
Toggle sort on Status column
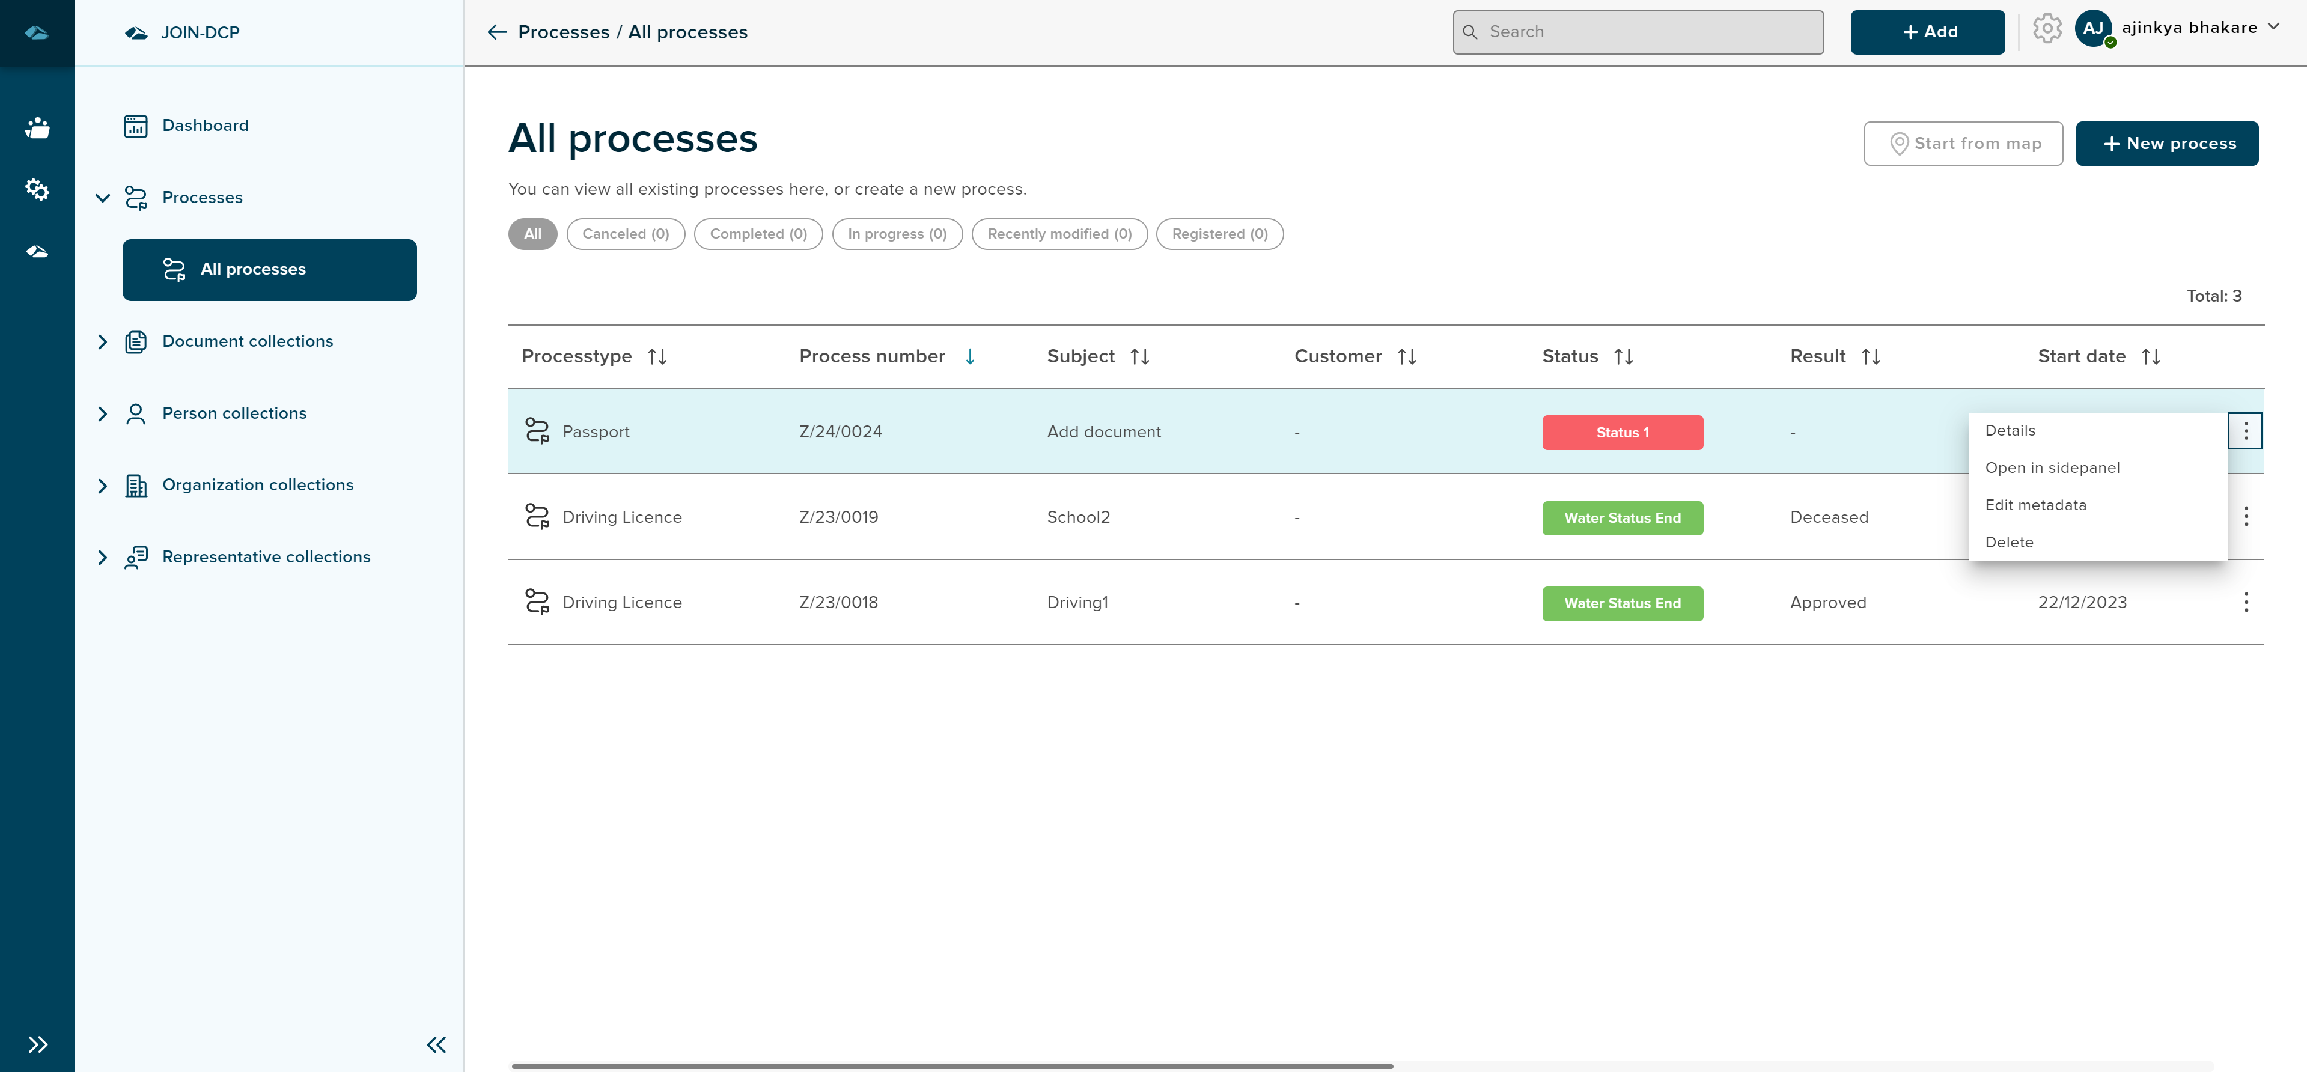tap(1623, 356)
